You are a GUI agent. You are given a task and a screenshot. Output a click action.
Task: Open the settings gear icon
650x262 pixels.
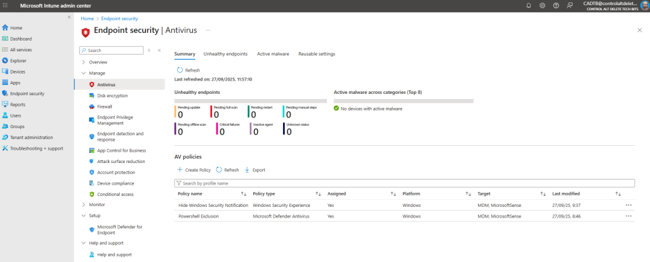coord(542,5)
